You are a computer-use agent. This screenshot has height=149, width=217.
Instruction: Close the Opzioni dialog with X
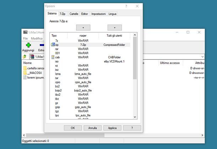(x=137, y=6)
